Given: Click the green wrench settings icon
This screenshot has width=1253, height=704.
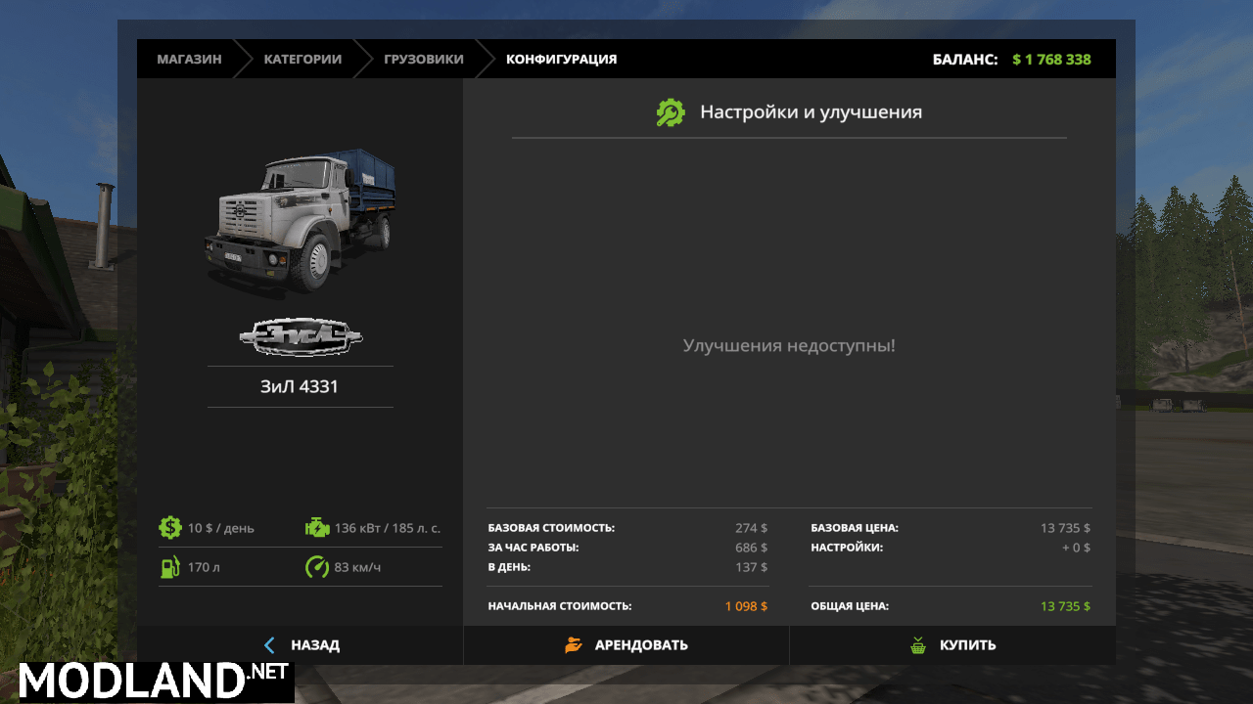Looking at the screenshot, I should [671, 112].
